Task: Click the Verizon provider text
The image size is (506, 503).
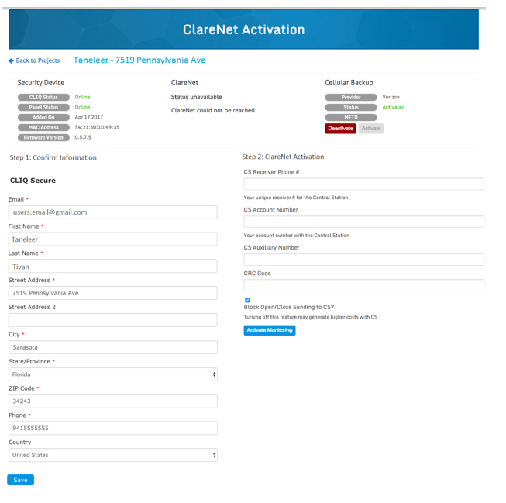Action: (391, 97)
